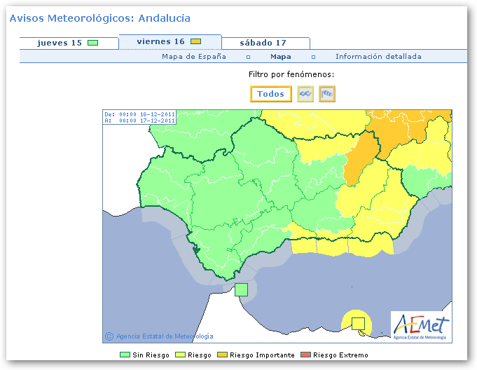Click the green warning indicator beside jueves 15
Screen dimensions: 477x370
coord(92,43)
